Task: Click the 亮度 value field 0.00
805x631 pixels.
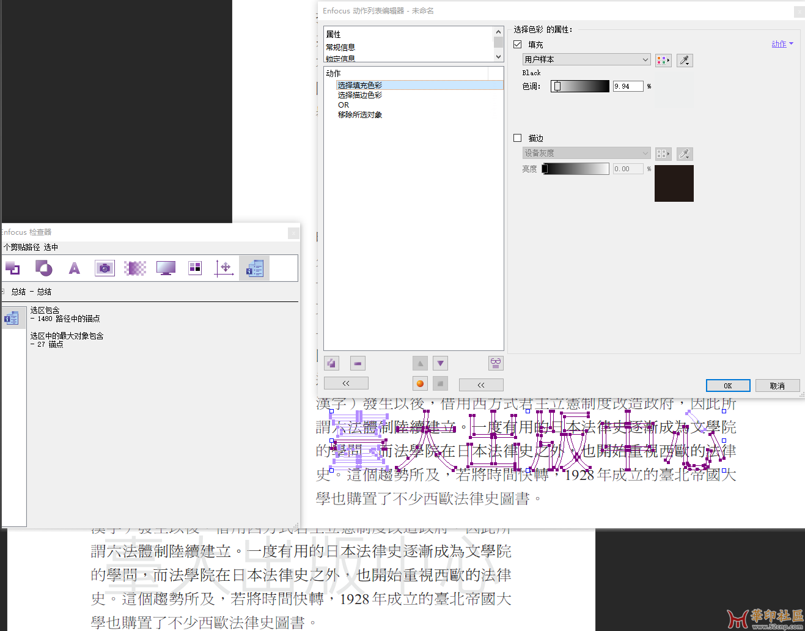Action: coord(628,169)
